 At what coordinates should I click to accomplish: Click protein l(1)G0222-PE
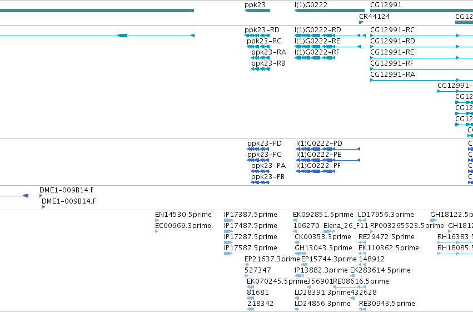pos(319,155)
